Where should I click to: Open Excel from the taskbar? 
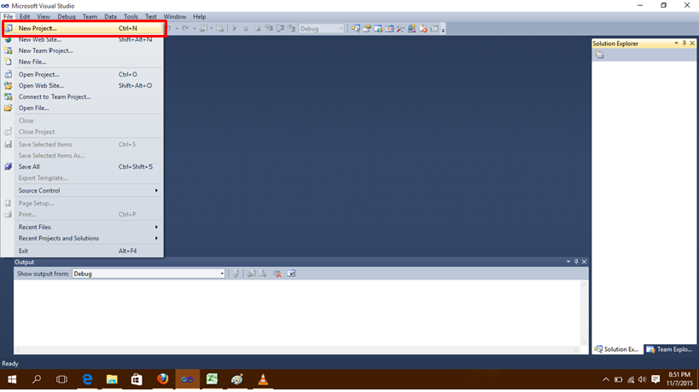pos(213,379)
